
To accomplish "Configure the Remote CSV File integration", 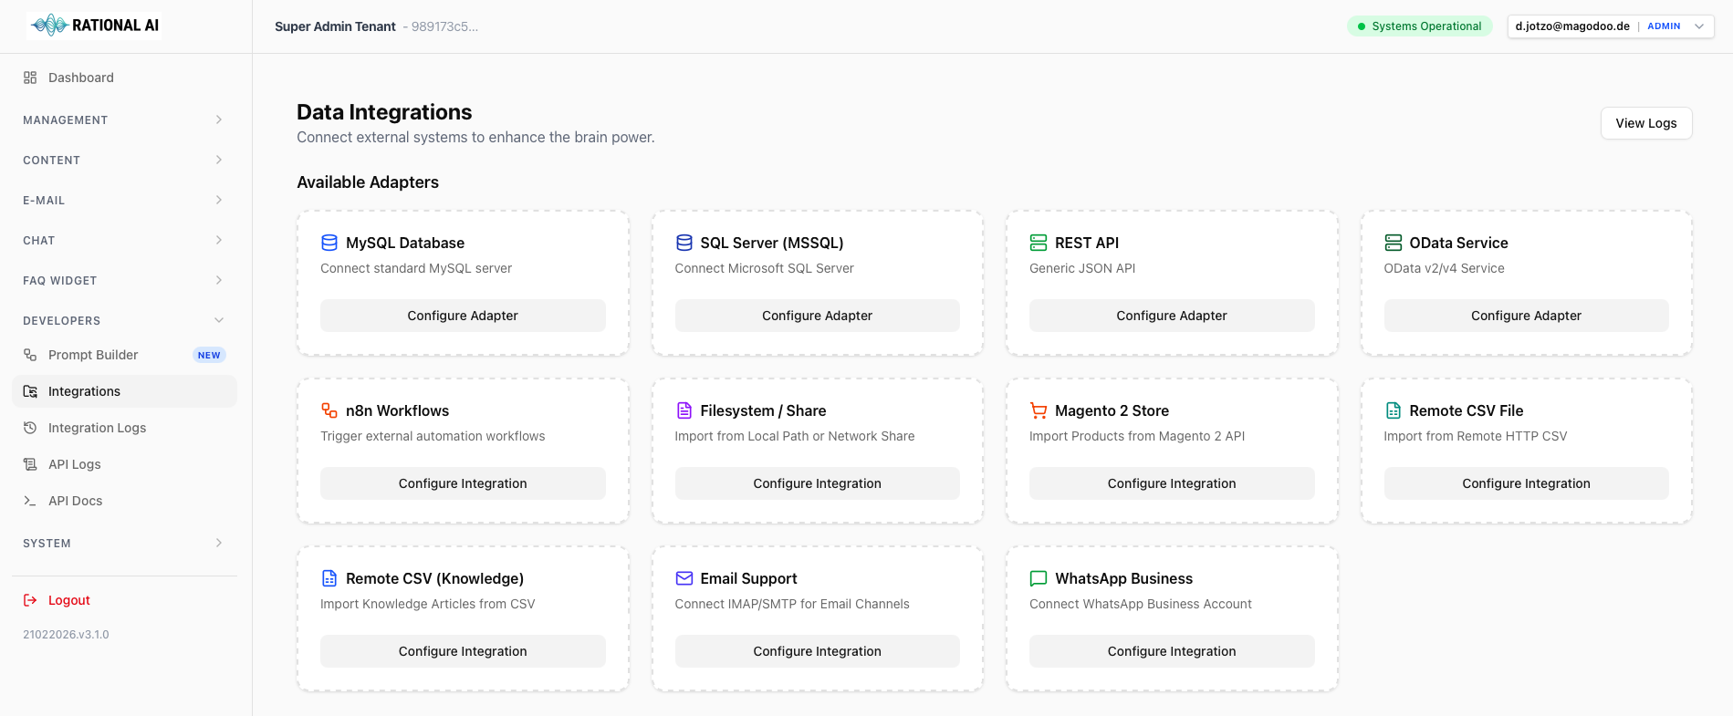I will (x=1526, y=483).
